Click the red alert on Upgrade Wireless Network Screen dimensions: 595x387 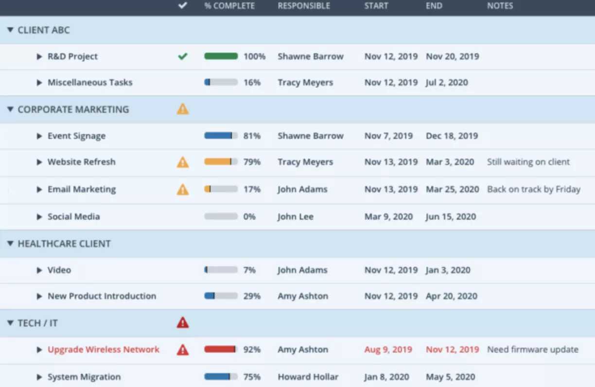[183, 350]
